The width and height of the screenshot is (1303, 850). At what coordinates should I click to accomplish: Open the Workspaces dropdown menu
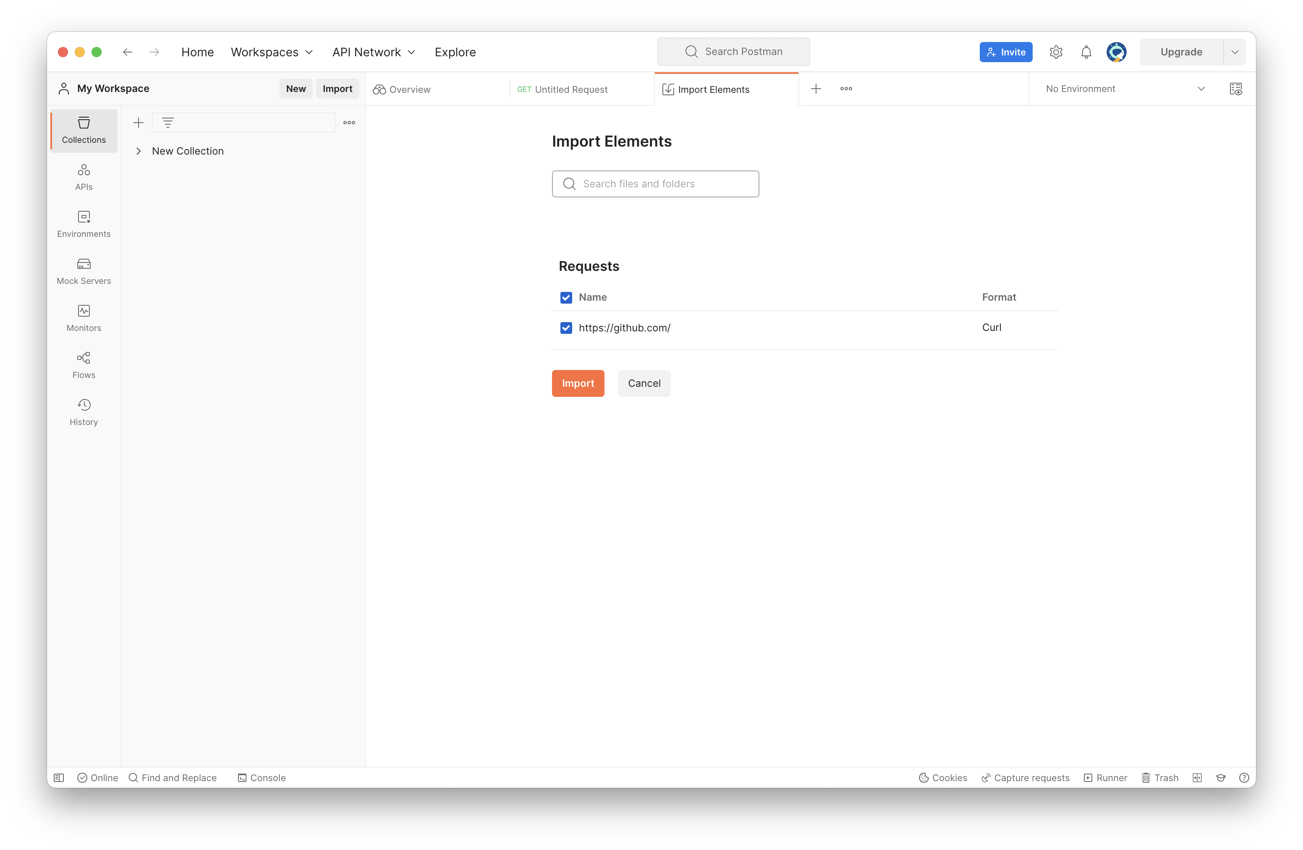(272, 52)
